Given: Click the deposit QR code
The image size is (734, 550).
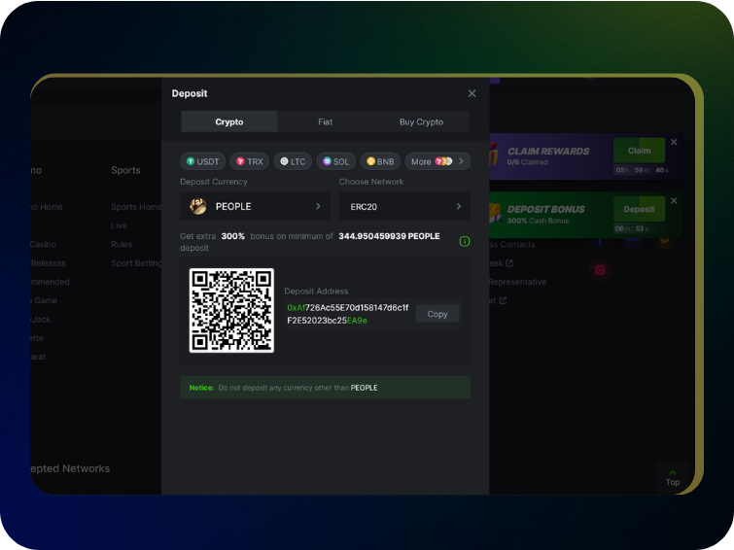Looking at the screenshot, I should (x=231, y=310).
